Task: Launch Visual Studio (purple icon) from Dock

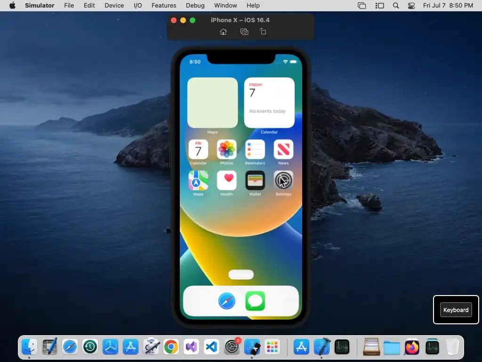Action: [x=192, y=347]
